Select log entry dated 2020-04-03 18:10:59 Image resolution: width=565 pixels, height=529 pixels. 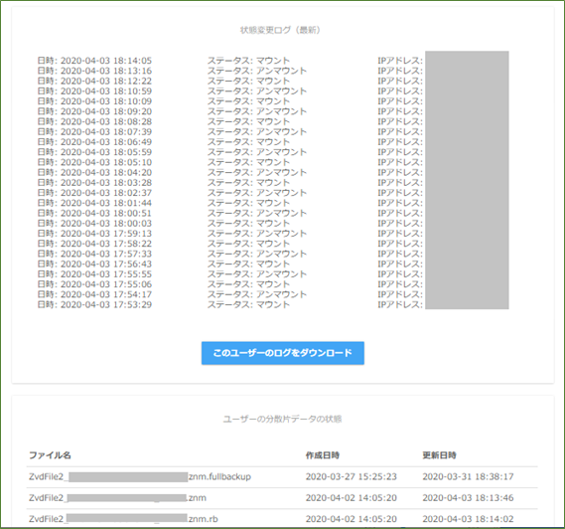point(94,90)
